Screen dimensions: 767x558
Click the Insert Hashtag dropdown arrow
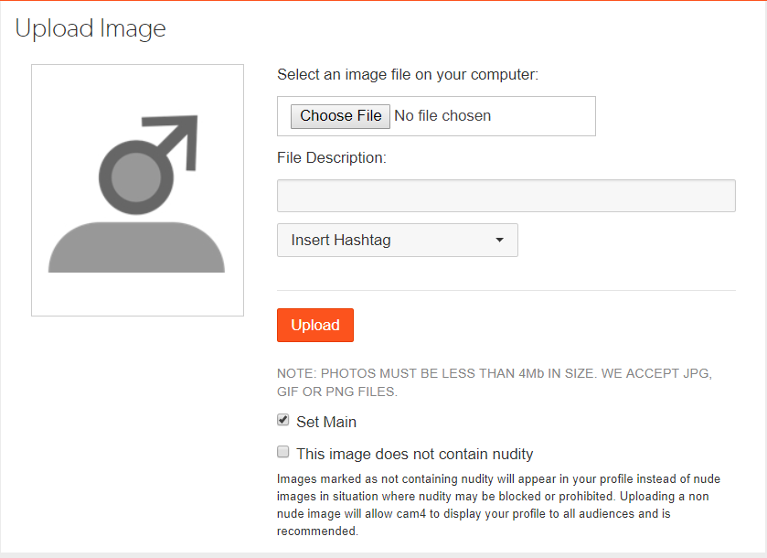499,241
